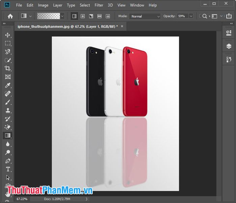The width and height of the screenshot is (236, 203).
Task: Open the History panel icon
Action: [x=229, y=59]
